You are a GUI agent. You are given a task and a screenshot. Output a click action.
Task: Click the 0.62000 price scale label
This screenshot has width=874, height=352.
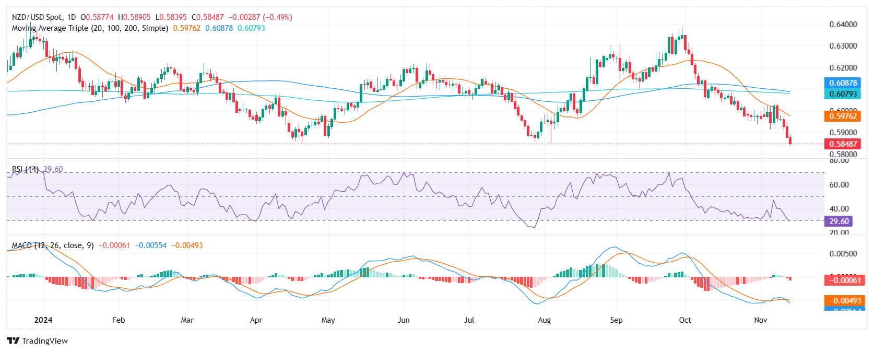[x=843, y=68]
